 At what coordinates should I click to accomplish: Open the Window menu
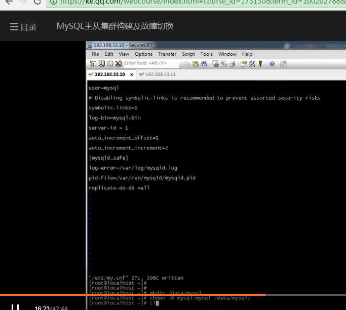(227, 54)
